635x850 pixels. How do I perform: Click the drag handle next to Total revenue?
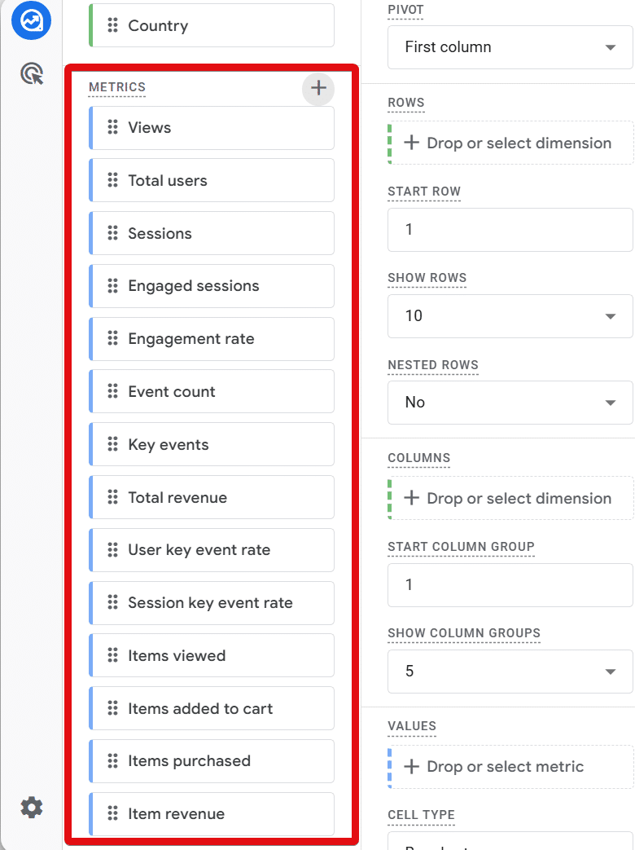[x=112, y=497]
